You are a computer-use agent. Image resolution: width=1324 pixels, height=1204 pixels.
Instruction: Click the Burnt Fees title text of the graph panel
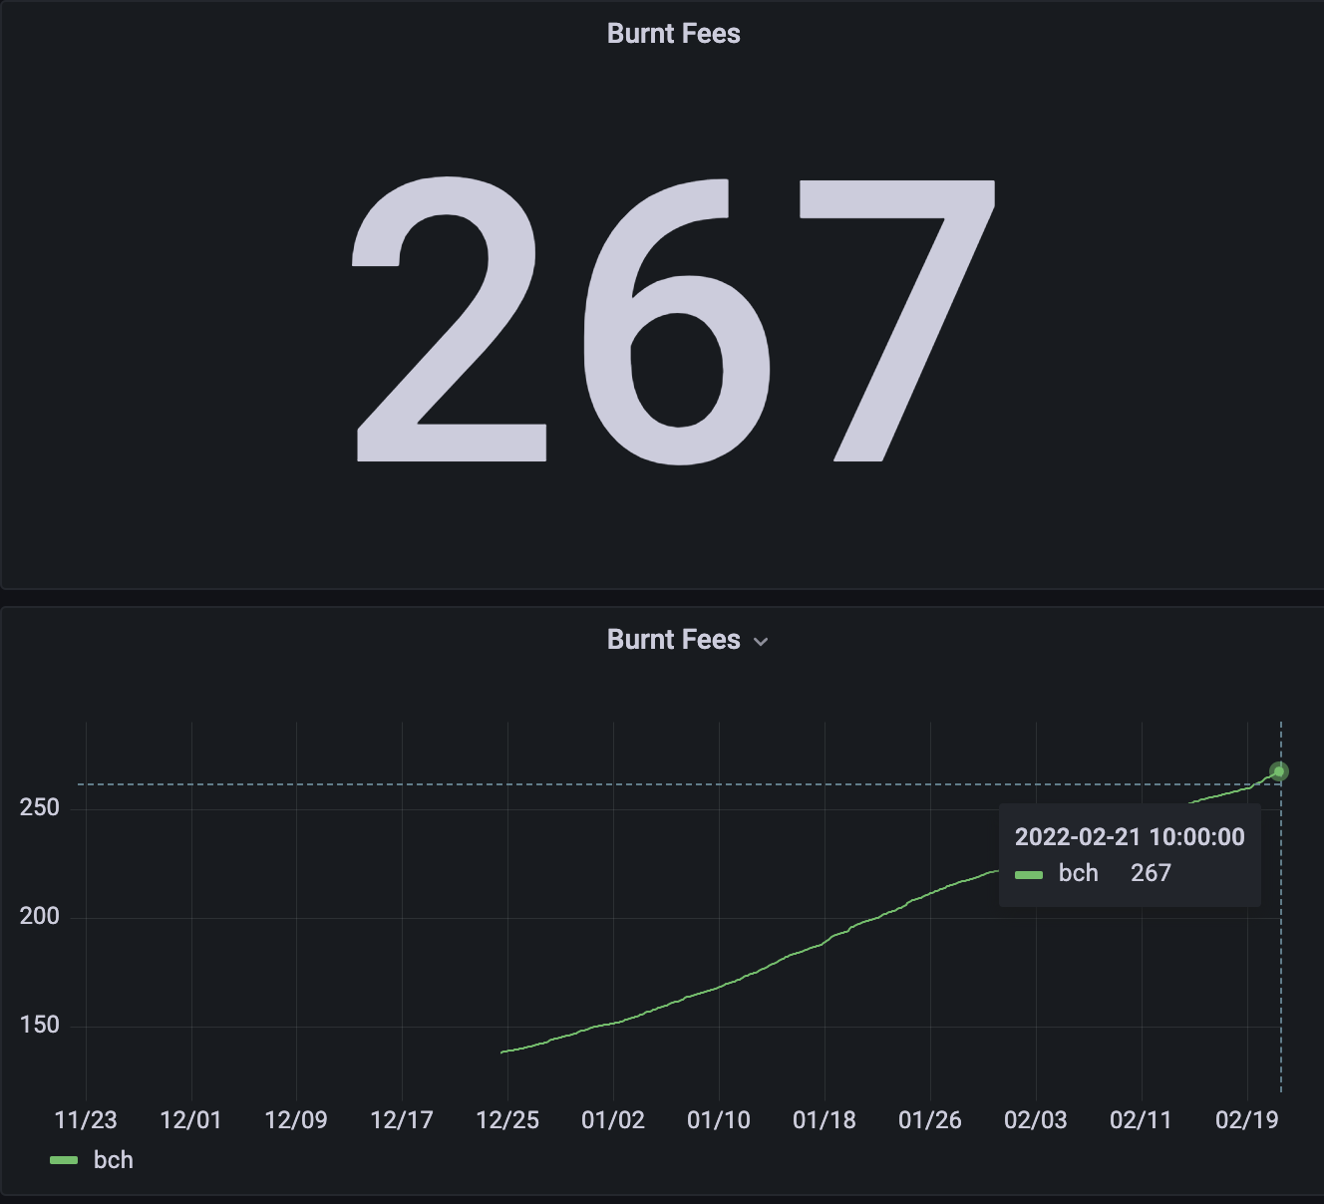674,640
